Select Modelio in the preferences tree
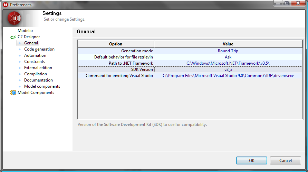This screenshot has width=308, height=172. tap(25, 31)
